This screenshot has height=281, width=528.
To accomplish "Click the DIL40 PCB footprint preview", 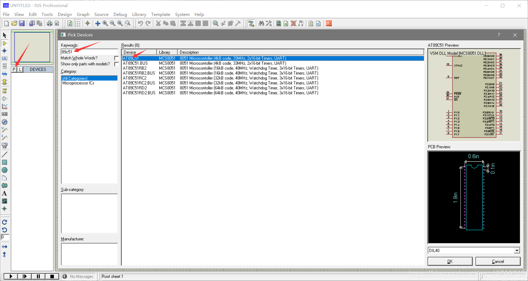I will 474,197.
